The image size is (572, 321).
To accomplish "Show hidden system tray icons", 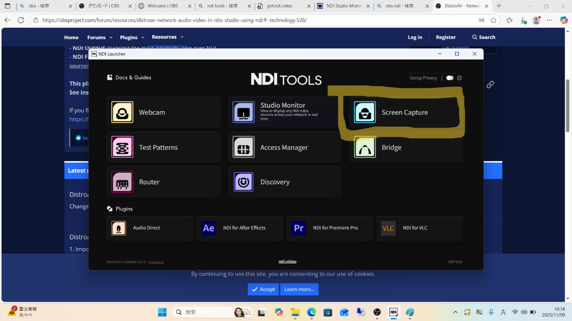I will coord(456,312).
